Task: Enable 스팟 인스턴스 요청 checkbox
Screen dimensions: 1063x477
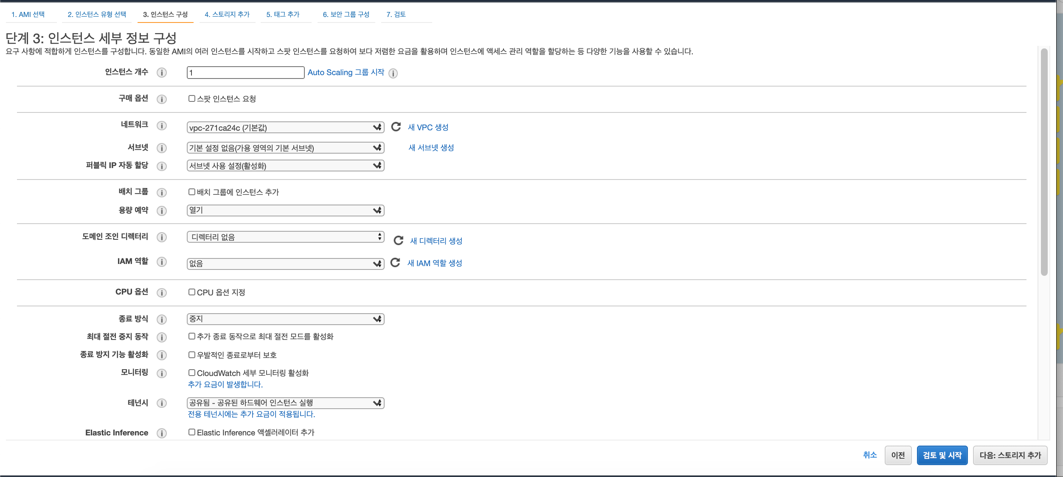Action: (192, 98)
